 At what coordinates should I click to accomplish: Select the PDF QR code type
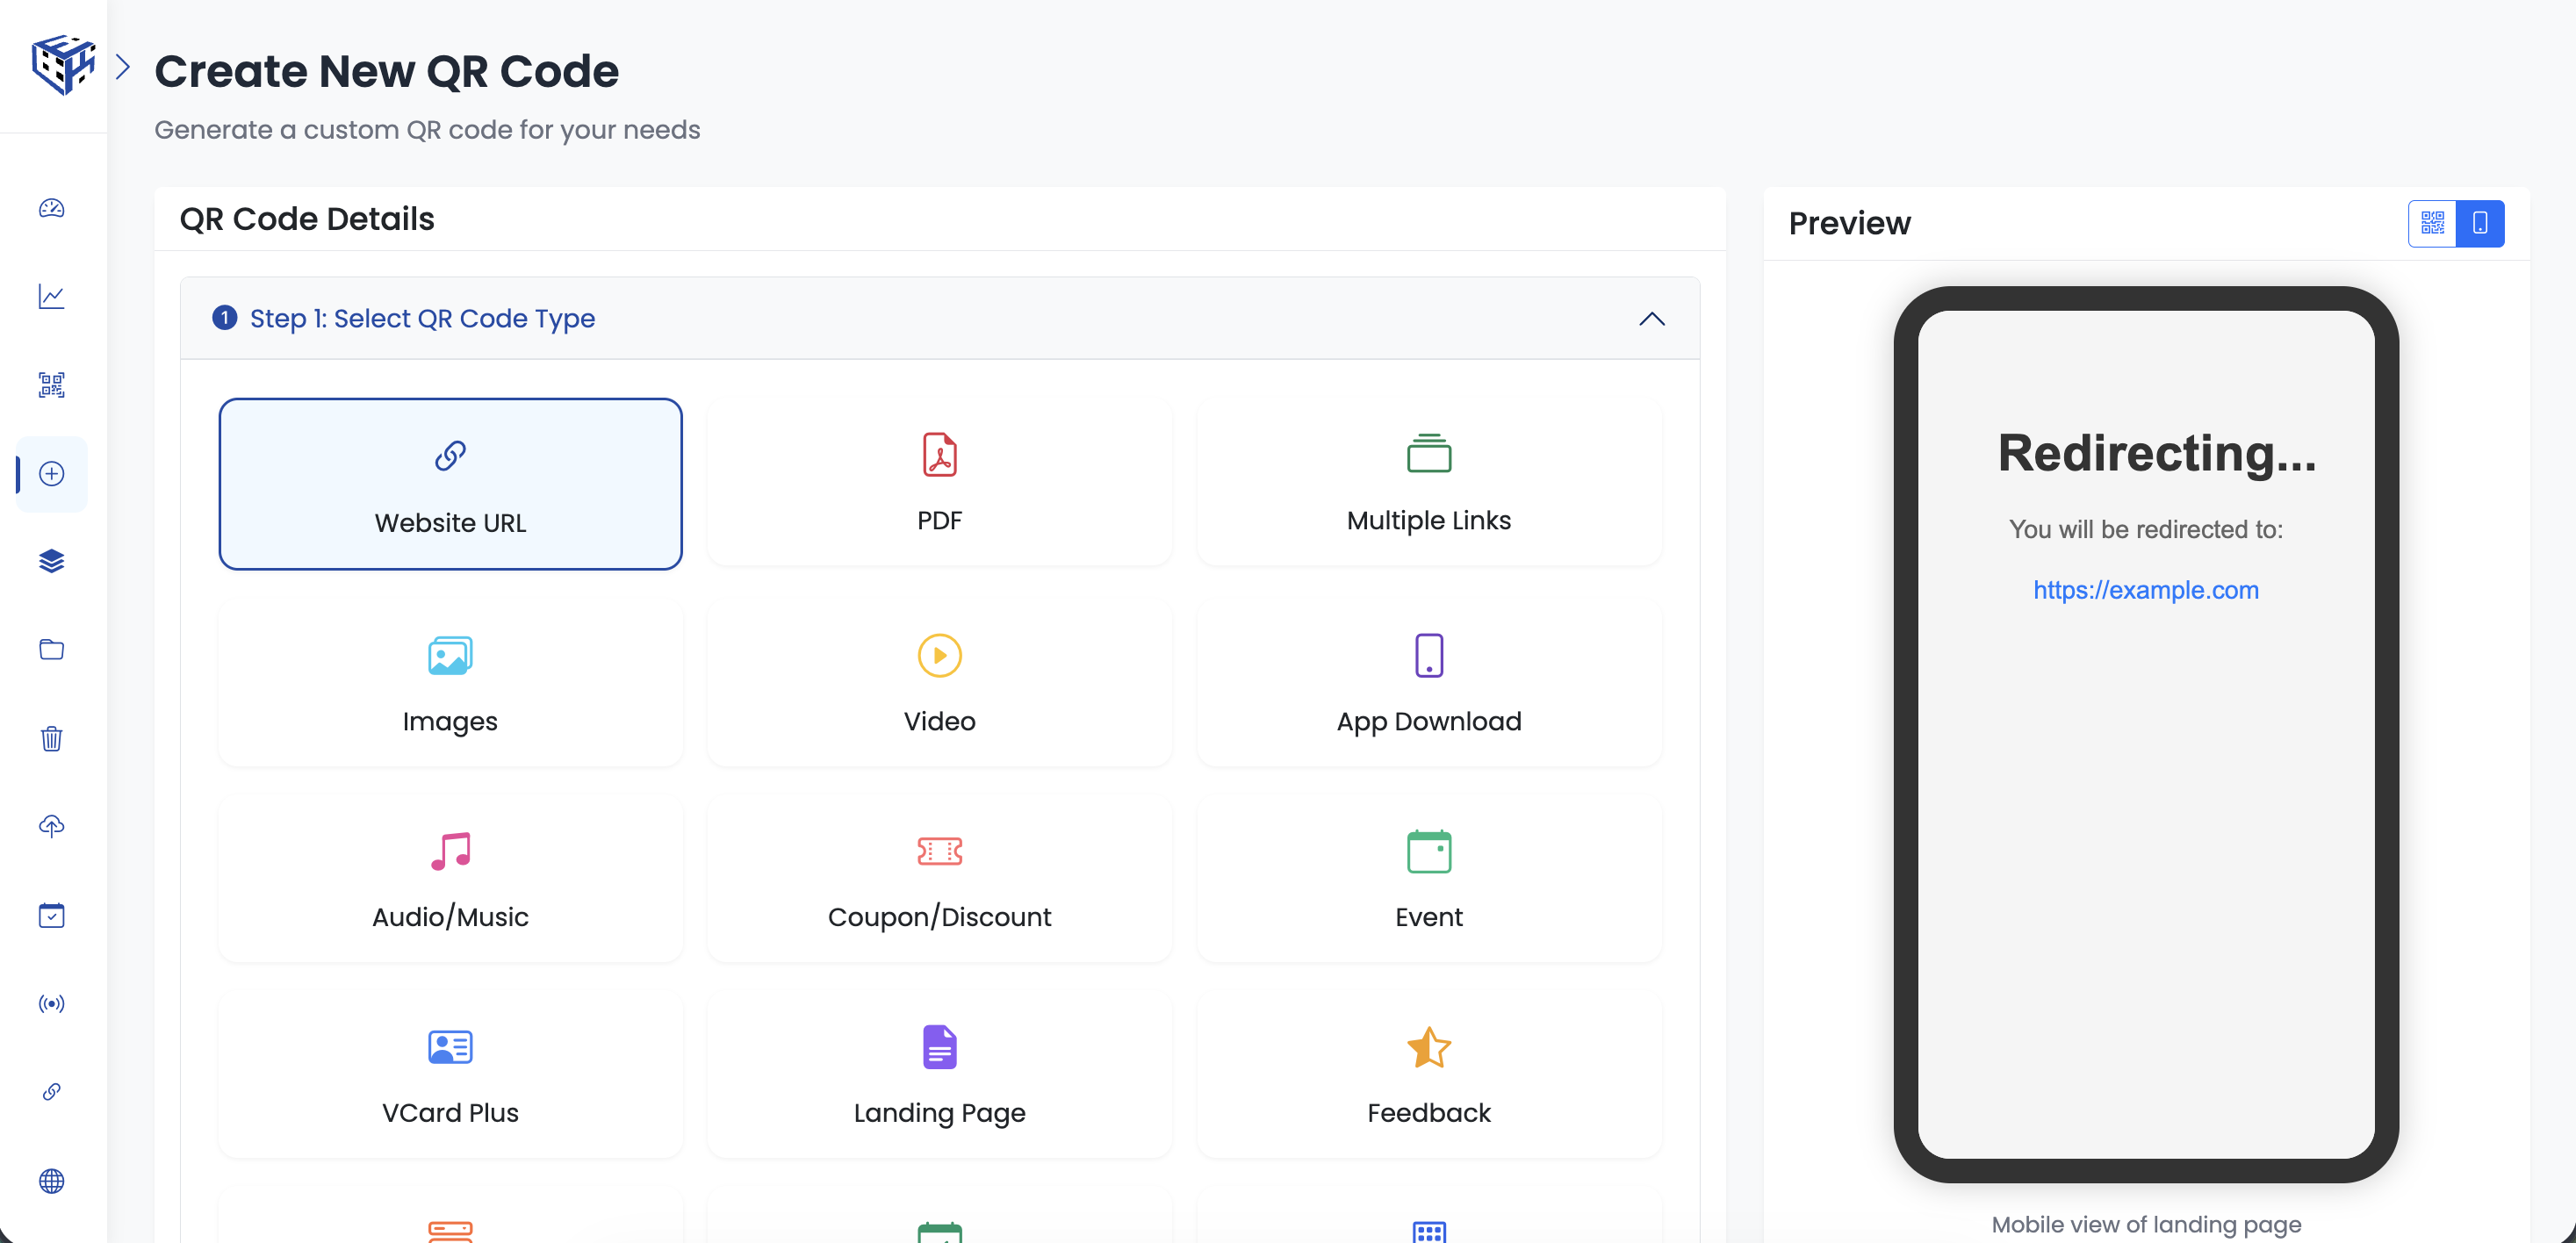938,483
